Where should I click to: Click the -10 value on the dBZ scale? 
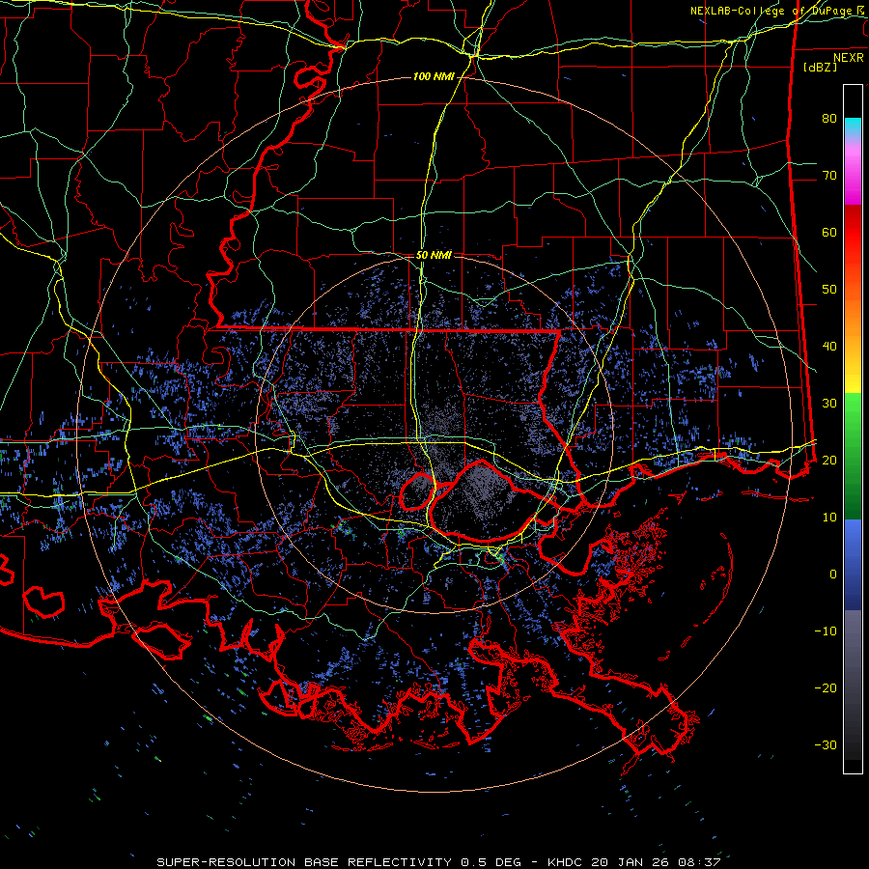(x=826, y=631)
